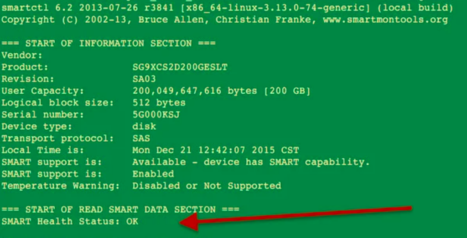The width and height of the screenshot is (467, 238).
Task: Select the serial number 5G000KSJ
Action: coord(156,115)
